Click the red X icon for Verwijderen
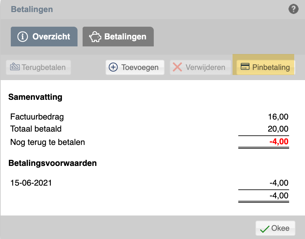 177,67
